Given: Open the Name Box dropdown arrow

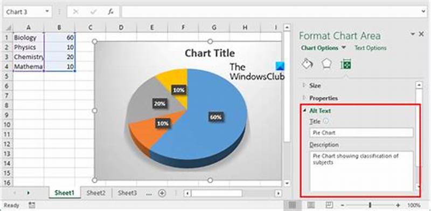Looking at the screenshot, I should (x=47, y=11).
